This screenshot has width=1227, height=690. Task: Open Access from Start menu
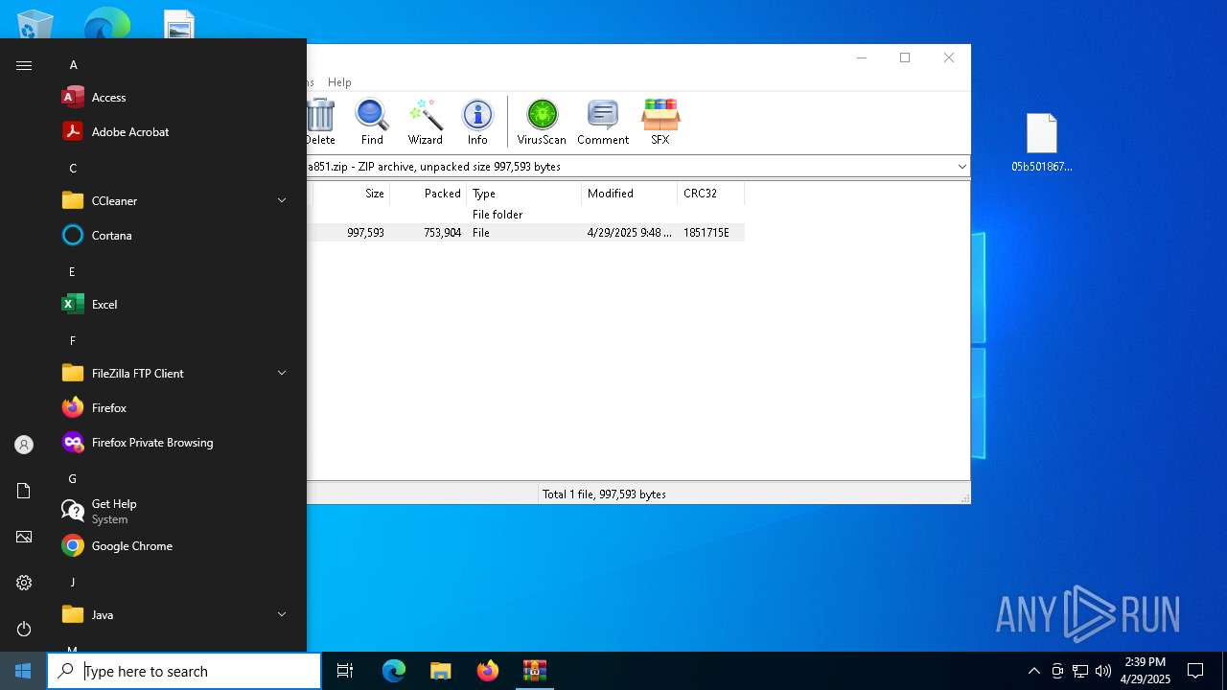(x=176, y=98)
